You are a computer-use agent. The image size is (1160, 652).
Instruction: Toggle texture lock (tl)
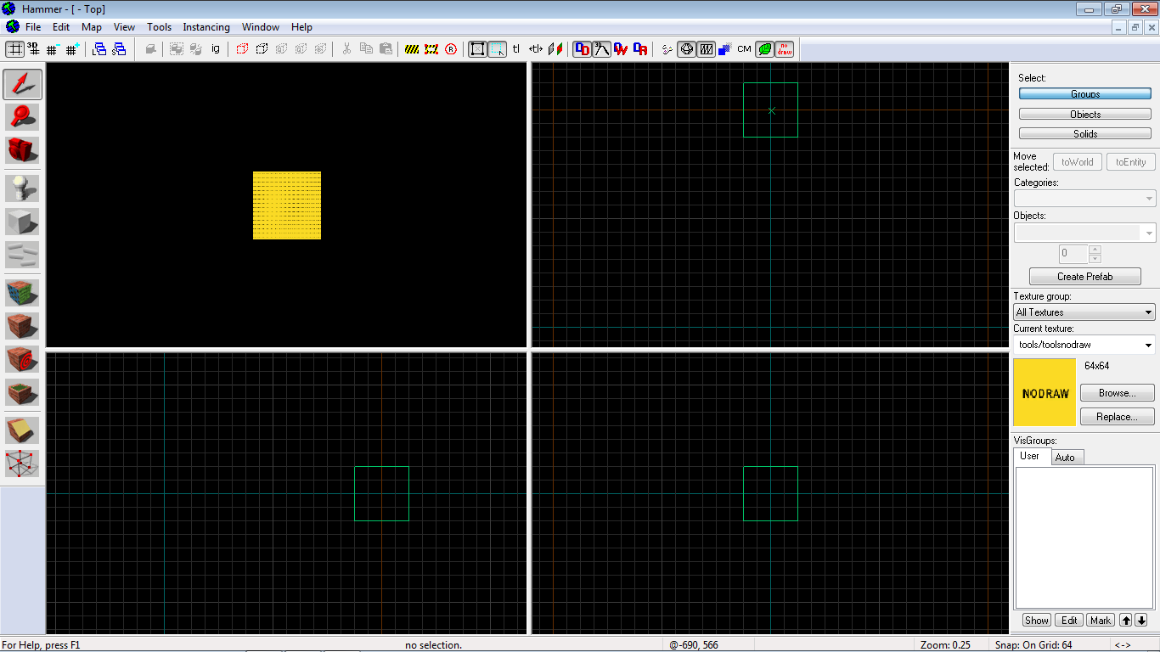(x=516, y=49)
